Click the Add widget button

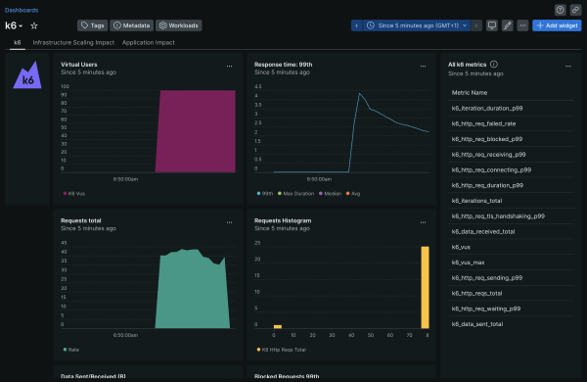[557, 25]
